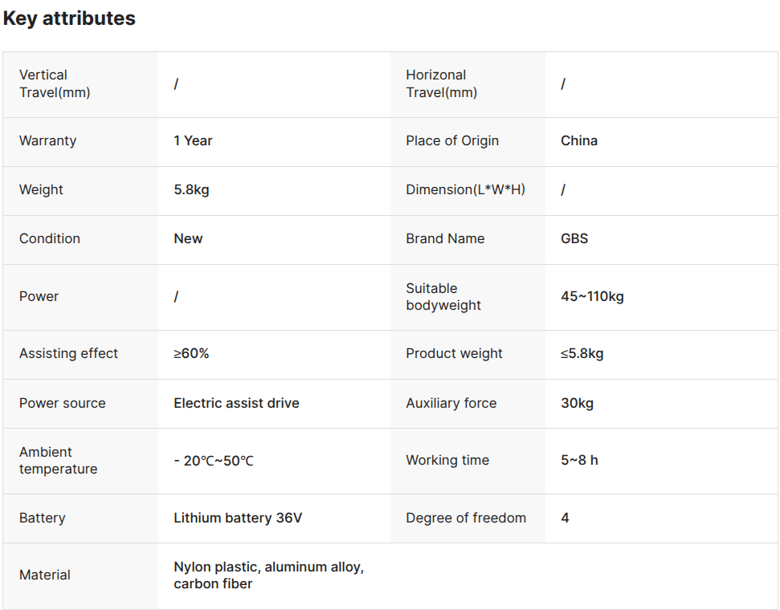Click the Horizonal Travel(mm) label
780x610 pixels.
pyautogui.click(x=441, y=83)
